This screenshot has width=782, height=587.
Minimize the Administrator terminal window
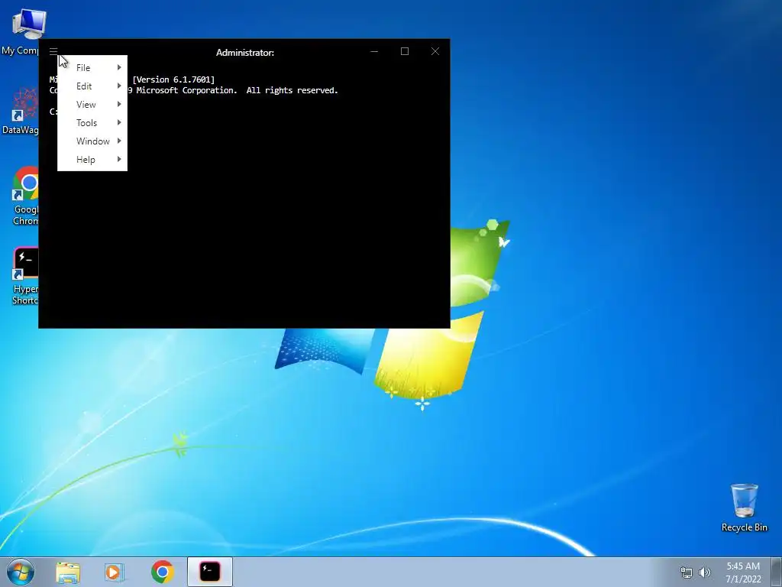374,51
